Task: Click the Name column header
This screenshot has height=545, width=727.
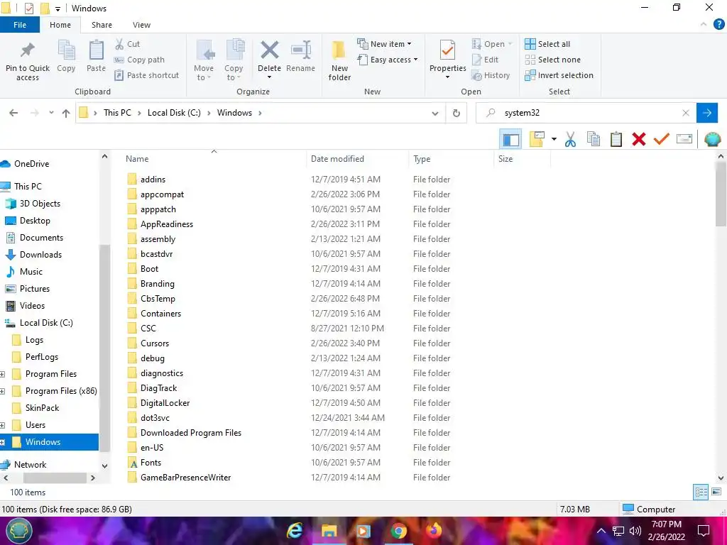Action: tap(137, 159)
